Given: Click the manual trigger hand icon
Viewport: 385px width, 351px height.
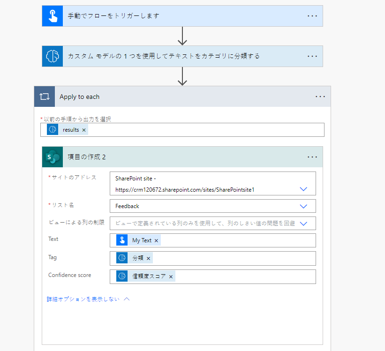Looking at the screenshot, I should tap(52, 16).
